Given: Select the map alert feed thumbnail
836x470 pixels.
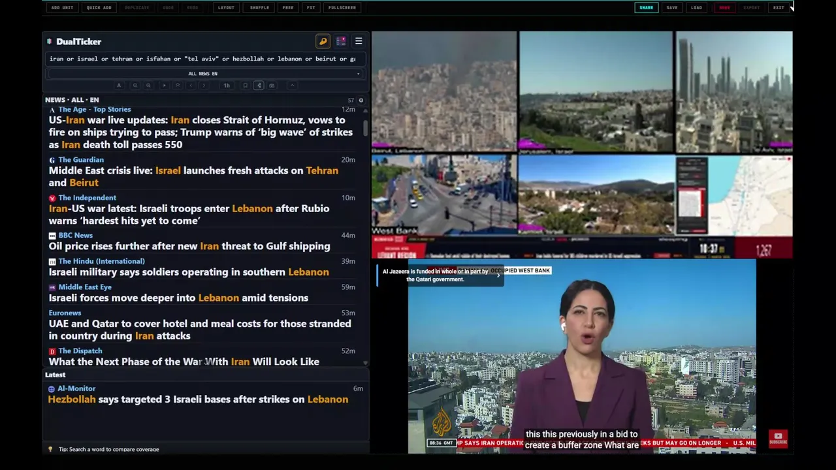Looking at the screenshot, I should 734,195.
